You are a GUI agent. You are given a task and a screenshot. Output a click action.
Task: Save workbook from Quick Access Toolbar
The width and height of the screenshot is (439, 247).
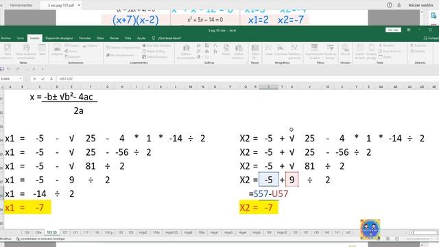tap(2, 69)
